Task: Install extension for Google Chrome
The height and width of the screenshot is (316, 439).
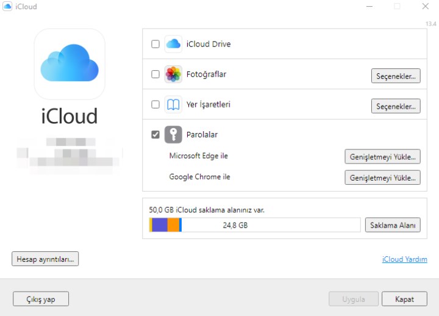Action: [382, 178]
